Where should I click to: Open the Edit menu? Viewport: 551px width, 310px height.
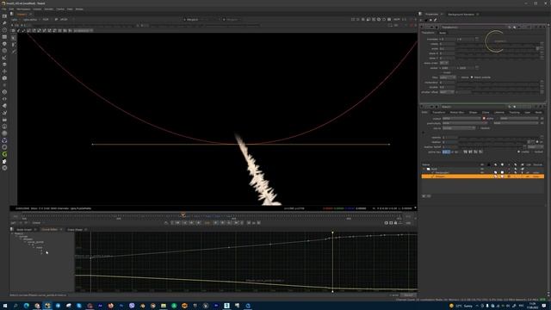click(x=11, y=9)
